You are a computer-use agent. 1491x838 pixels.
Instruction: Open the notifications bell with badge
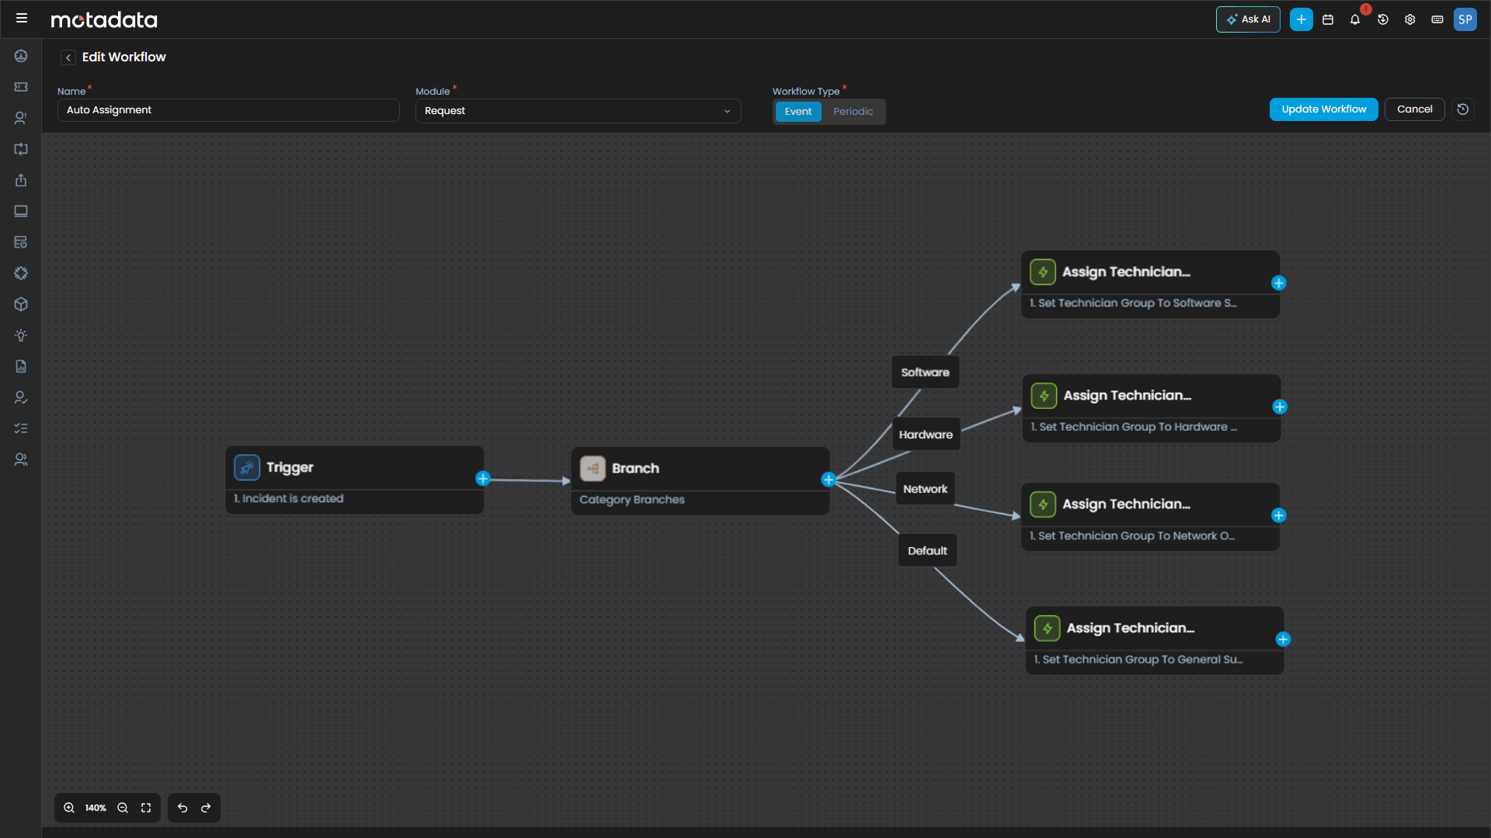coord(1355,19)
